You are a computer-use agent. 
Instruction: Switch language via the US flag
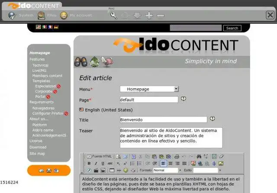tap(38, 27)
